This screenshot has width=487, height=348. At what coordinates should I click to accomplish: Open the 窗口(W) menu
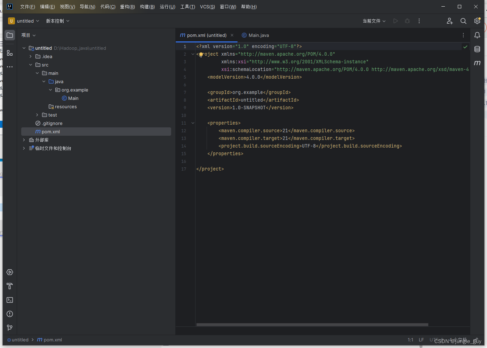pos(228,7)
